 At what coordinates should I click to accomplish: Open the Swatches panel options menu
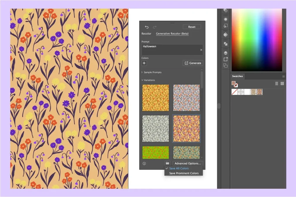(x=283, y=76)
